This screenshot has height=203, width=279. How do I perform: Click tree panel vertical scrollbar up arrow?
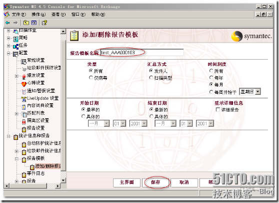tap(63, 32)
